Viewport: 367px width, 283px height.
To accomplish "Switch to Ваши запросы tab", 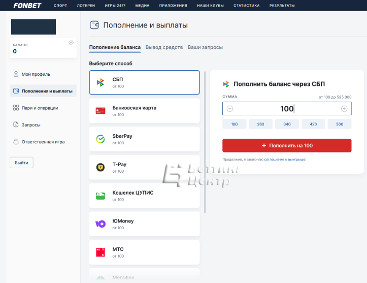I will [205, 47].
